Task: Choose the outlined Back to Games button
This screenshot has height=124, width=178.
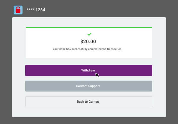Action: pyautogui.click(x=89, y=102)
